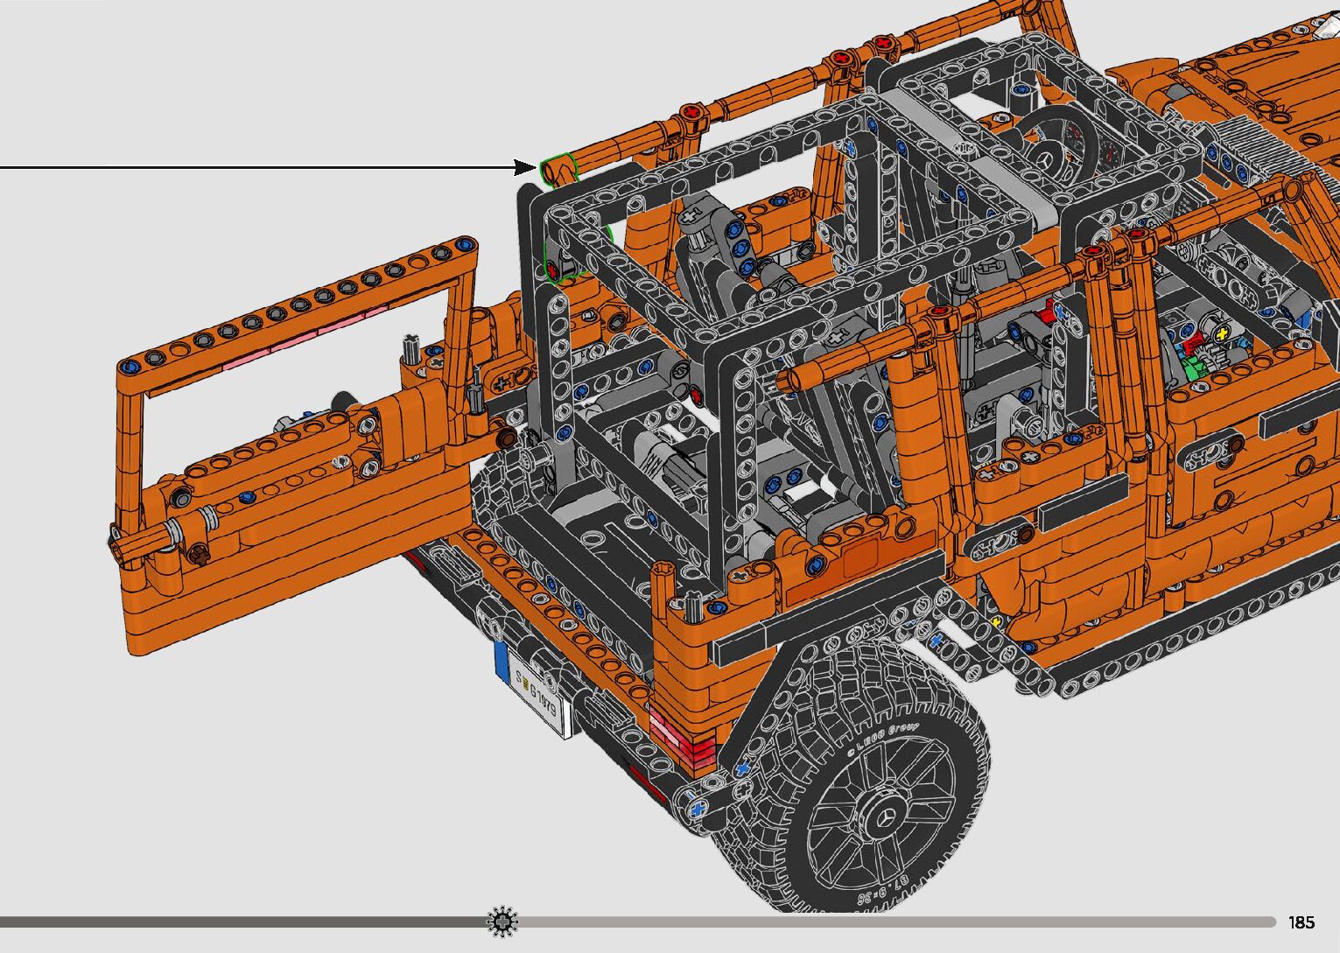Click the gear-shaped marker on progress bar
The width and height of the screenshot is (1340, 953).
click(x=502, y=921)
